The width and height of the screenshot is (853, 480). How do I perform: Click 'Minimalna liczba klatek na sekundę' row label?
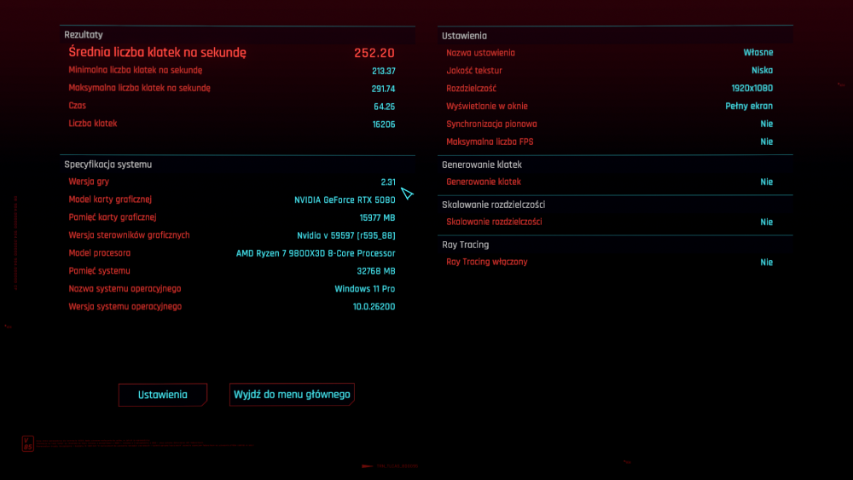point(136,70)
